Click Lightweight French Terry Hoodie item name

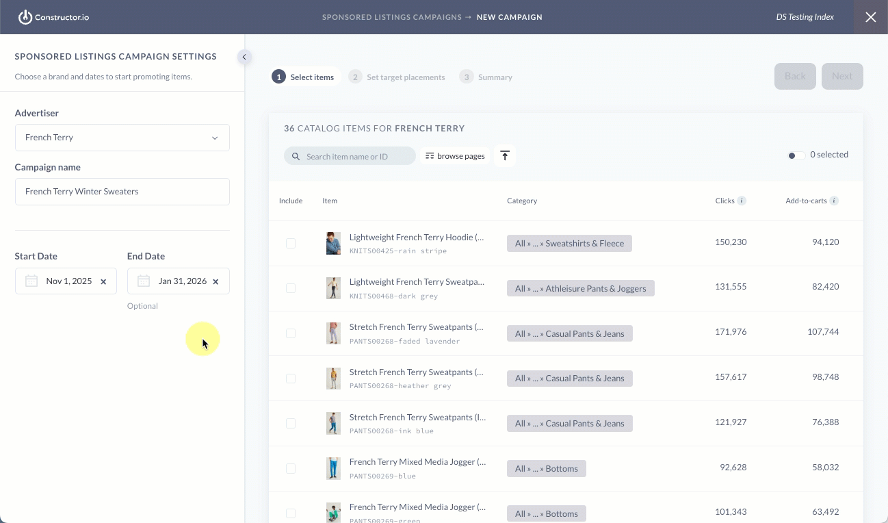click(417, 238)
